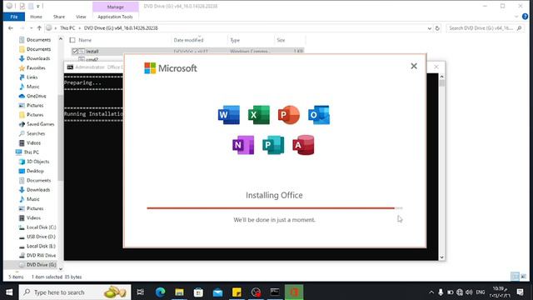Sort by Date modified column
Screen dimensions: 533x300
click(189, 40)
